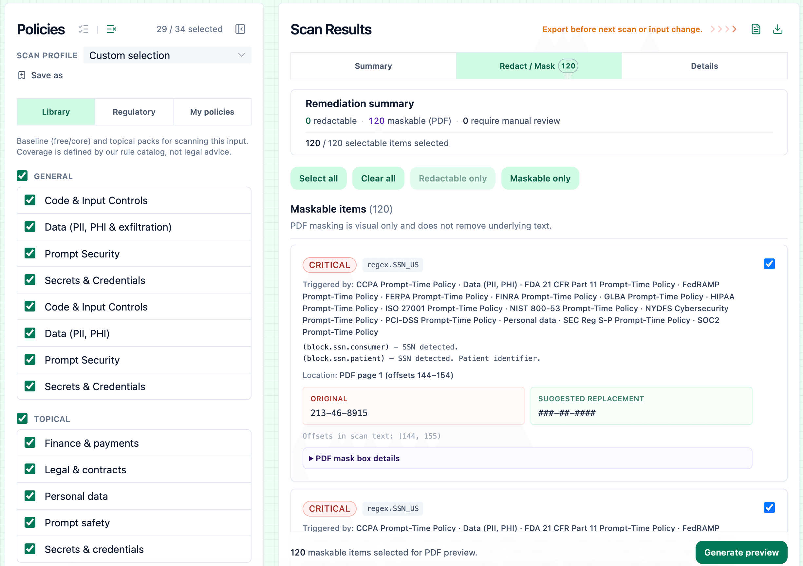This screenshot has width=803, height=566.
Task: Uncheck the GENERAL group checkbox
Action: point(22,176)
